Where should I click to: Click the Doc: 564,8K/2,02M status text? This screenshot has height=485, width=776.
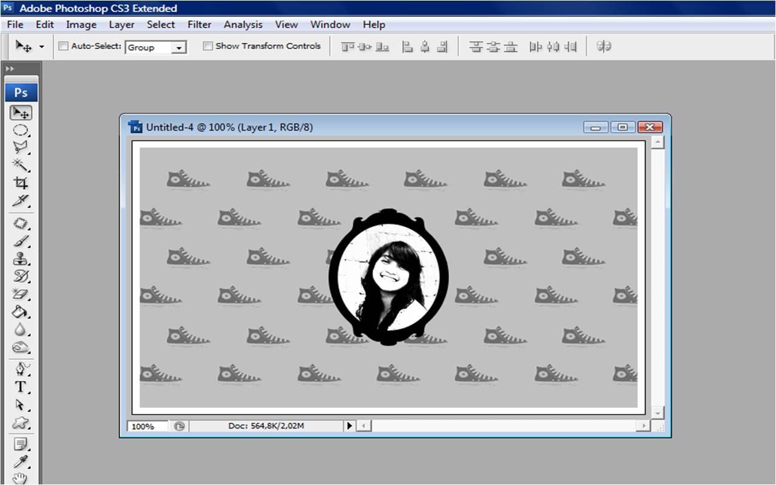tap(266, 426)
